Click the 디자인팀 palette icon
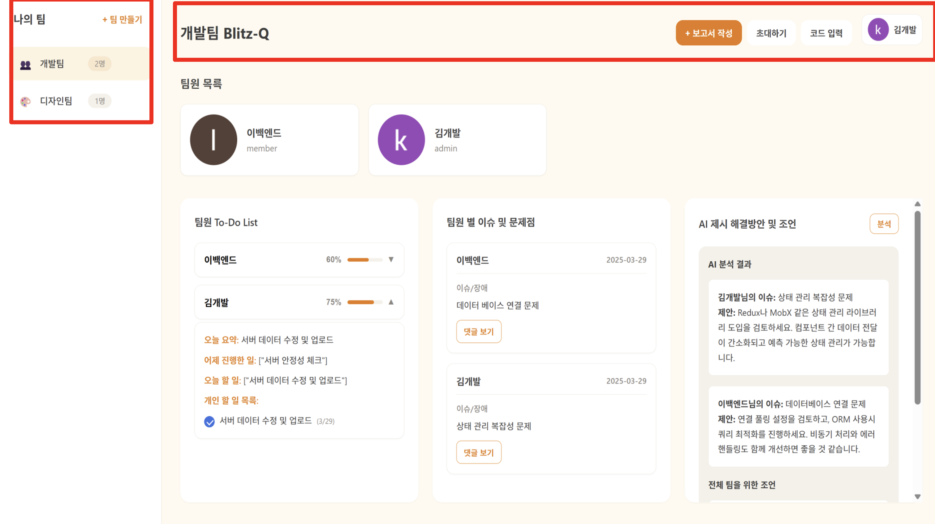This screenshot has height=524, width=935. 25,102
